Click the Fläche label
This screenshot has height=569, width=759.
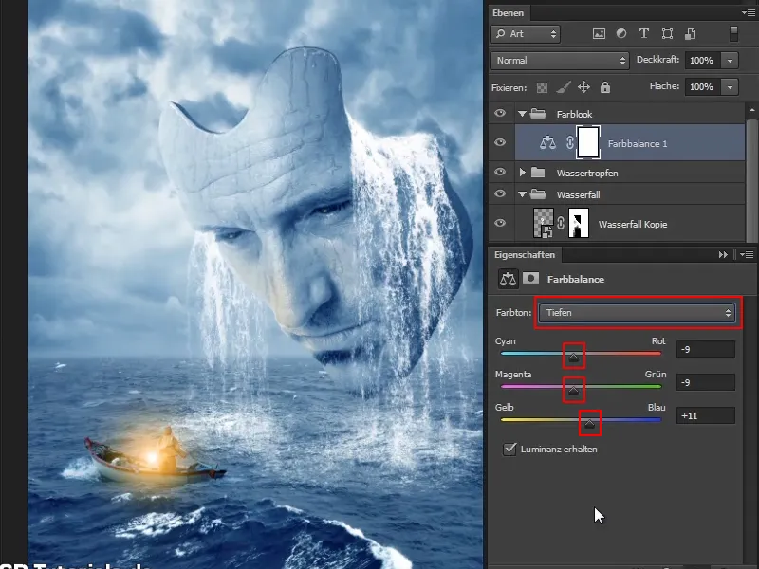(x=664, y=86)
